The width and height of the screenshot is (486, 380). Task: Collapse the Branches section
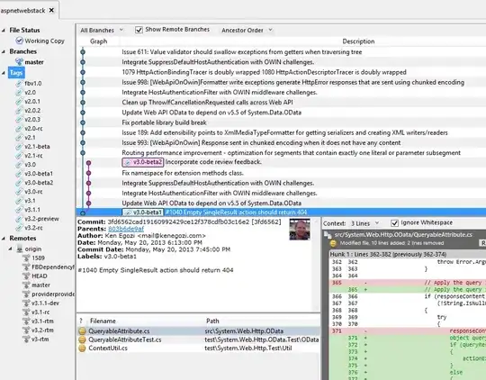click(x=4, y=51)
